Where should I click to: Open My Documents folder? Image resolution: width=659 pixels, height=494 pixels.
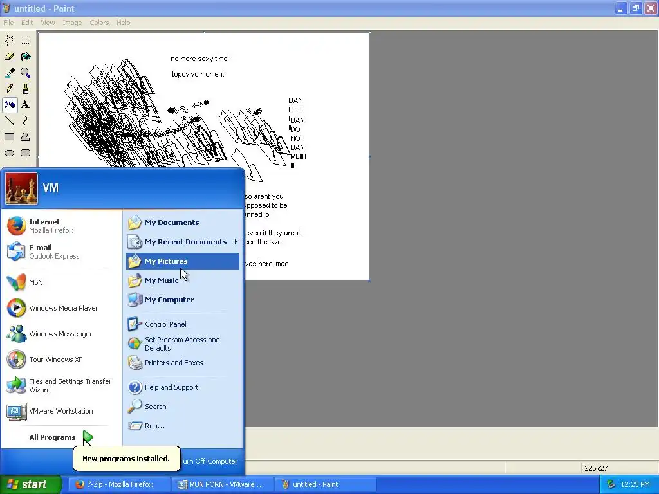pos(182,223)
